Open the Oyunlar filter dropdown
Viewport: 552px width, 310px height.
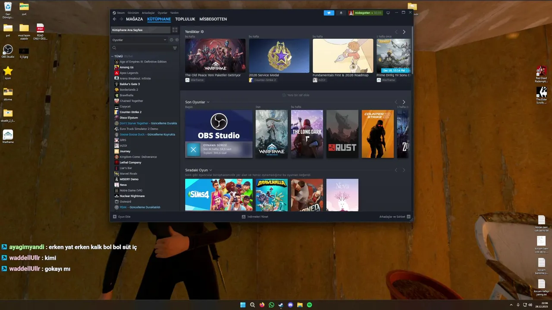[x=139, y=40]
